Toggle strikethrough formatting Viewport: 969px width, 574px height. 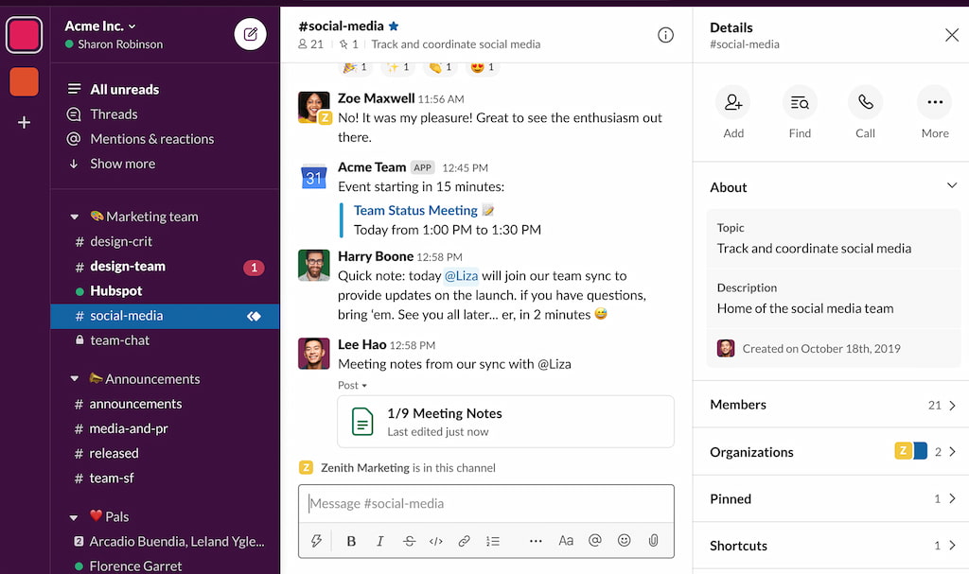[408, 540]
